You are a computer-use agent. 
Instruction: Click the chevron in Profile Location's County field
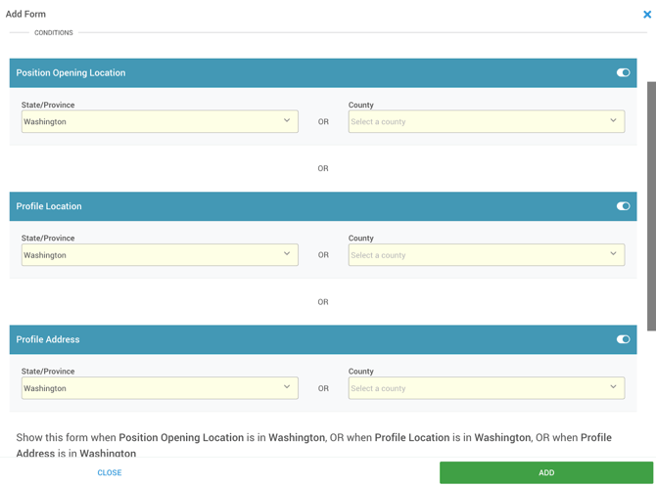point(613,254)
